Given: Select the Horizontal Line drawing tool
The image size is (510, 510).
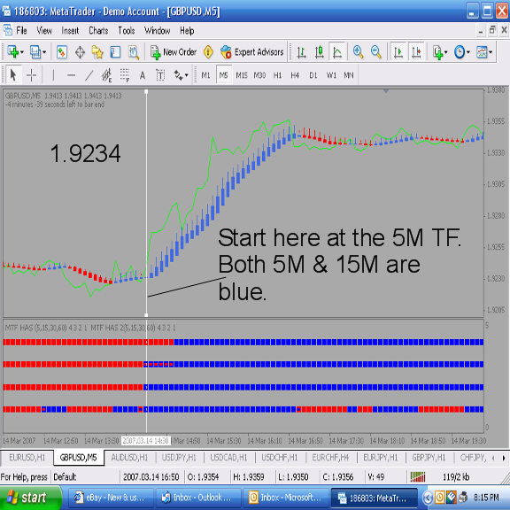Looking at the screenshot, I should tap(71, 75).
